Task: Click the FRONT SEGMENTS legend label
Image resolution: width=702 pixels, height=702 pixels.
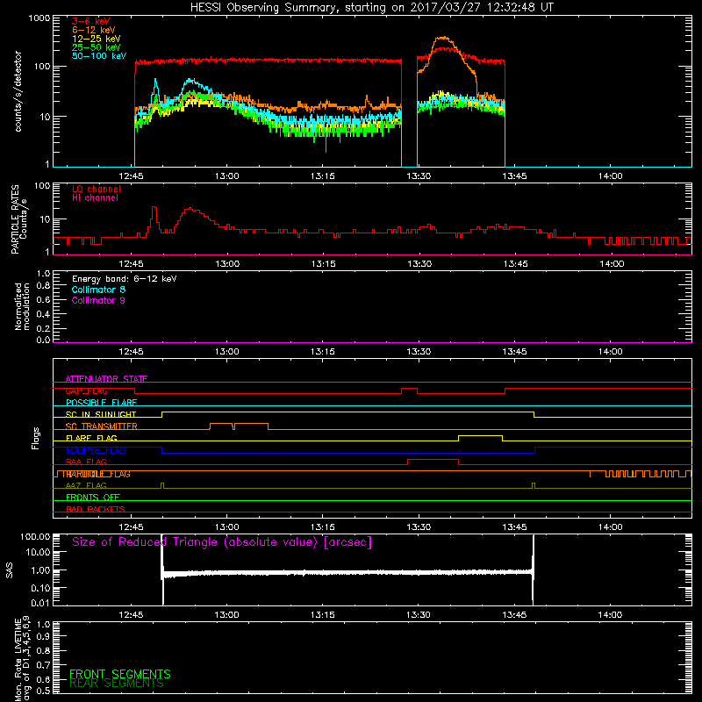Action: pos(120,674)
